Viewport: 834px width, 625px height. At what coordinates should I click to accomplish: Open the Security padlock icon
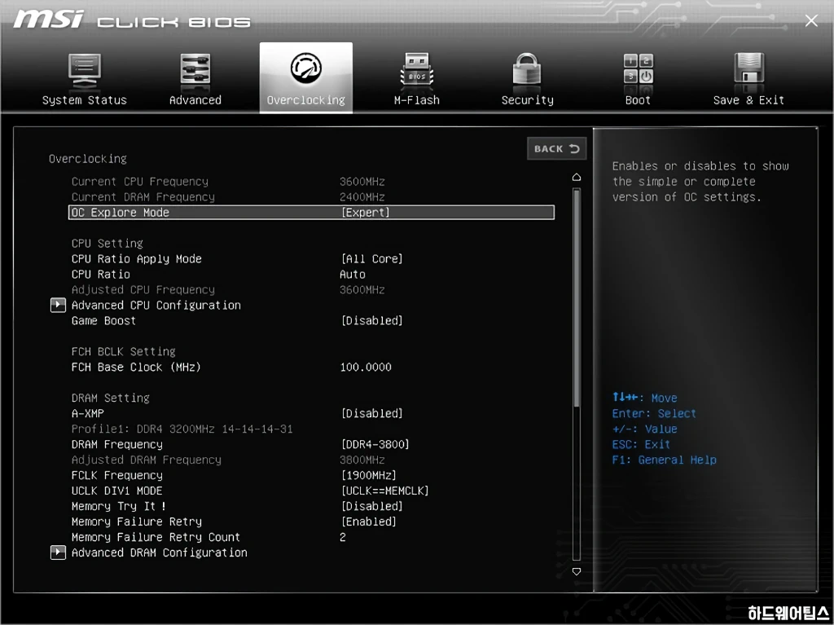pos(527,68)
